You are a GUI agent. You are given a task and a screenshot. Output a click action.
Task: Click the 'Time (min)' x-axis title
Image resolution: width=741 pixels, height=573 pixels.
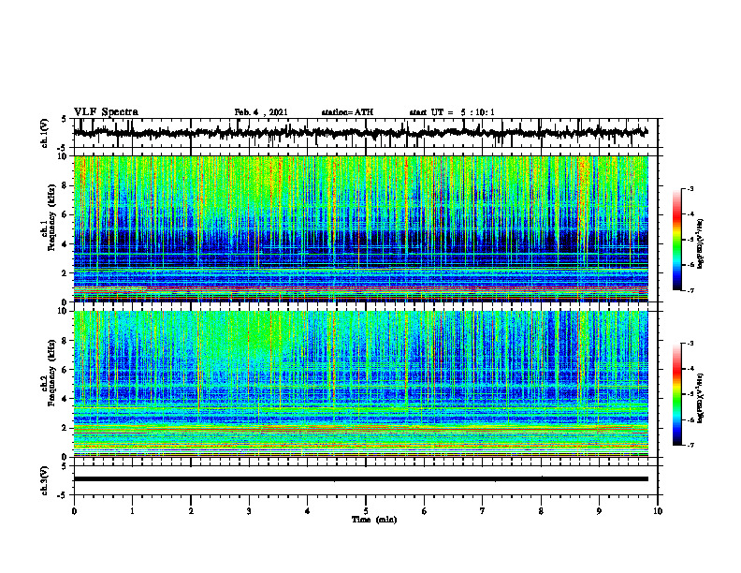click(x=374, y=520)
